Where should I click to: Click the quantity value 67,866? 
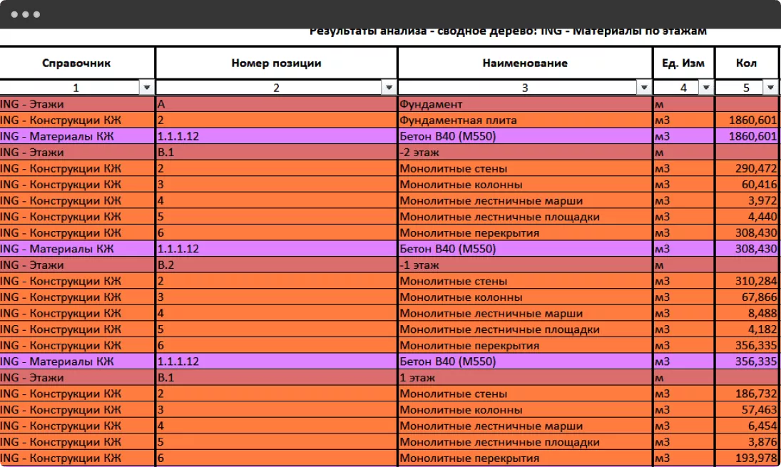746,297
